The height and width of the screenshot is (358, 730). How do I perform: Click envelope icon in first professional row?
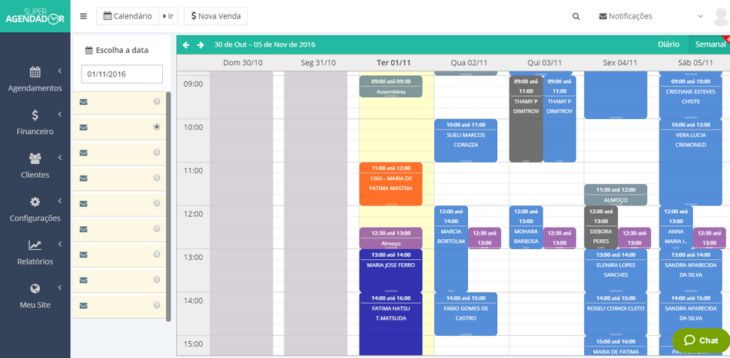point(83,102)
